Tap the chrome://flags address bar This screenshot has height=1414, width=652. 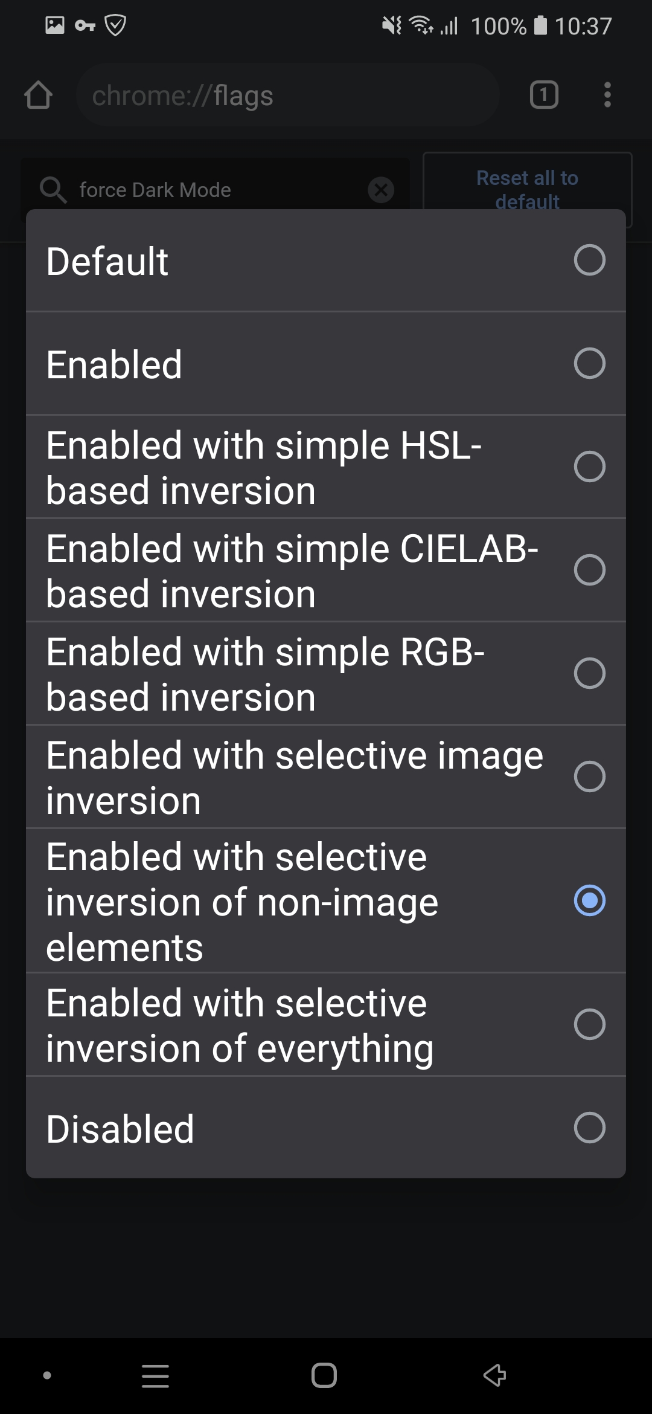coord(287,95)
